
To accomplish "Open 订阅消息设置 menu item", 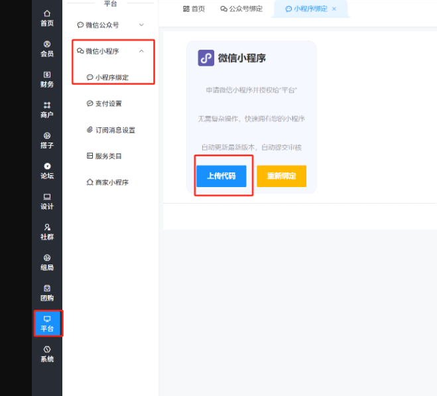I will [110, 130].
